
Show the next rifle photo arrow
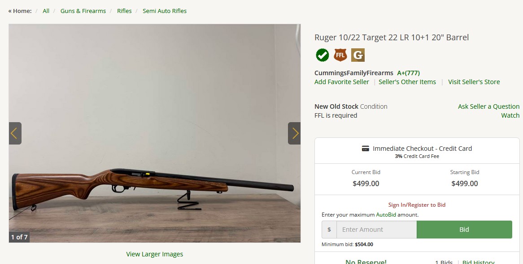pos(294,133)
